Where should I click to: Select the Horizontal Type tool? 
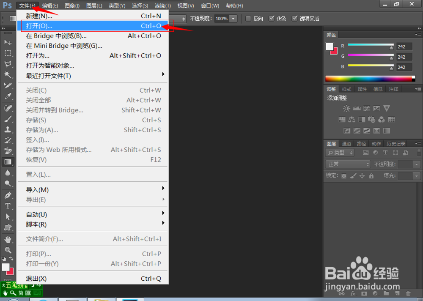pos(8,206)
